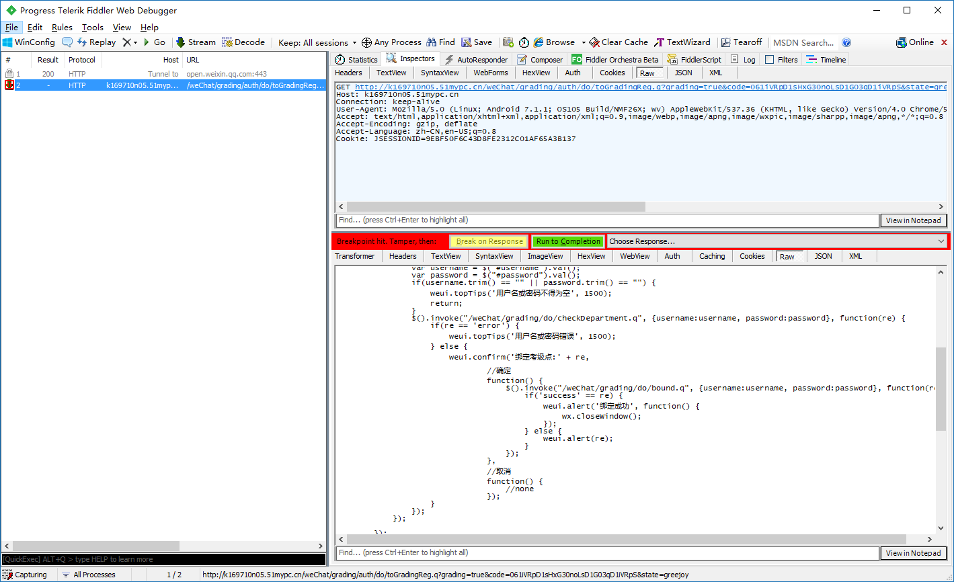Resume sessions with the Go button
Viewport: 954px width, 582px height.
pyautogui.click(x=155, y=42)
